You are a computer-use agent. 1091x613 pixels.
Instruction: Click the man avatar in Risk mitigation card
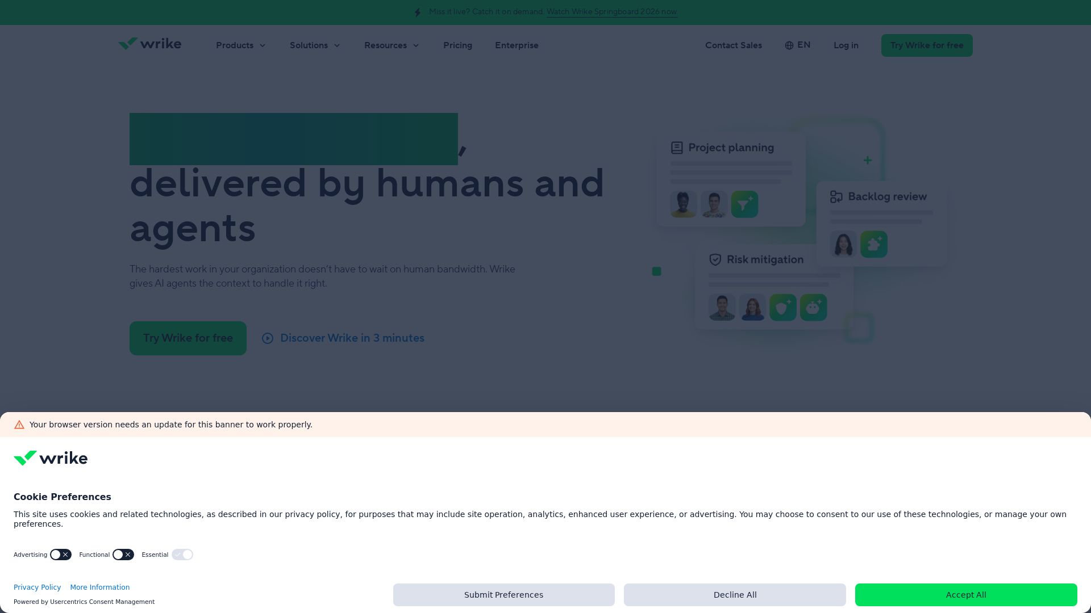(x=722, y=308)
